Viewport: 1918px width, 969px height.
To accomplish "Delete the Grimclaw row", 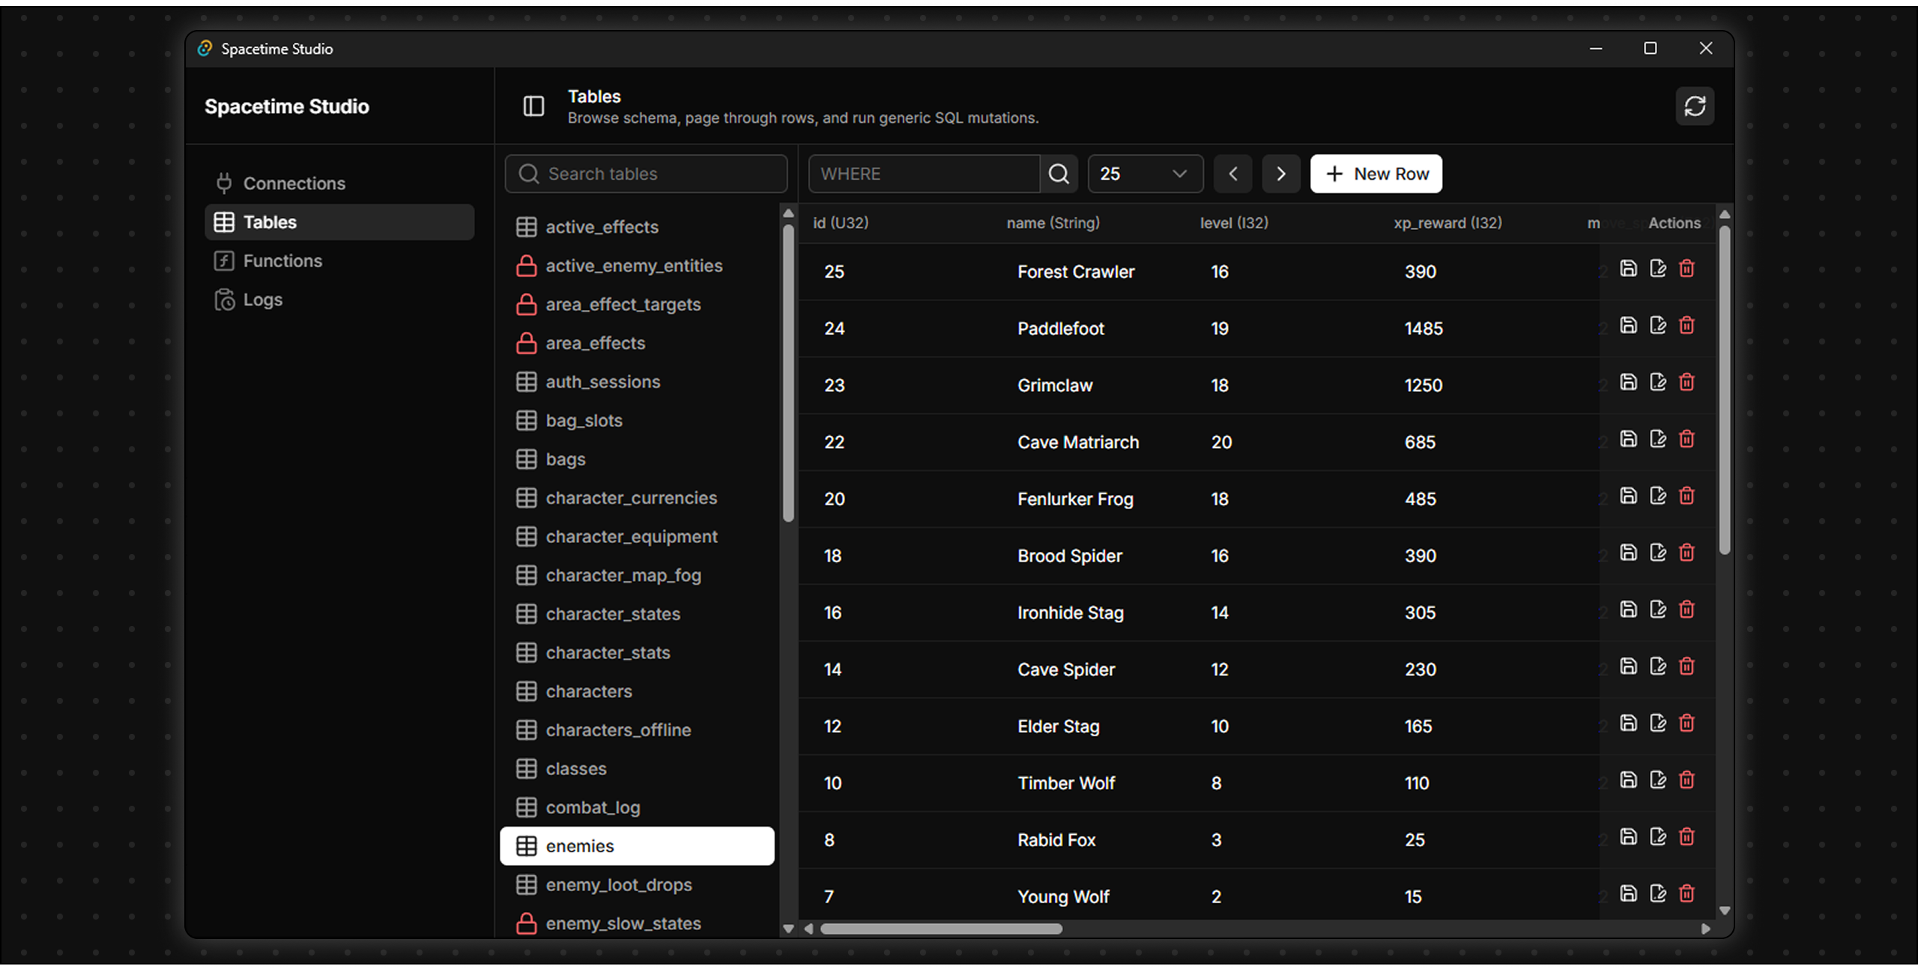I will tap(1686, 382).
